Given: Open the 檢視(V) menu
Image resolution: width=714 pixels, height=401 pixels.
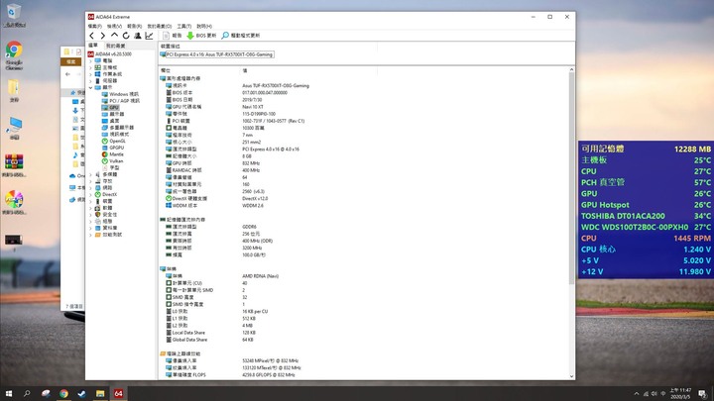Looking at the screenshot, I should pos(114,27).
